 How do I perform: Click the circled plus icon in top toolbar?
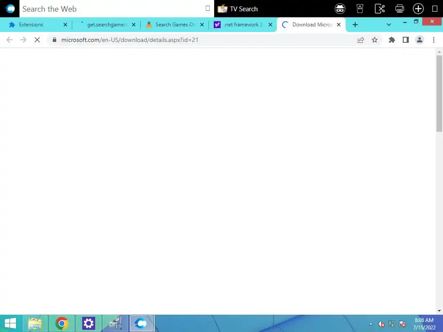click(418, 9)
